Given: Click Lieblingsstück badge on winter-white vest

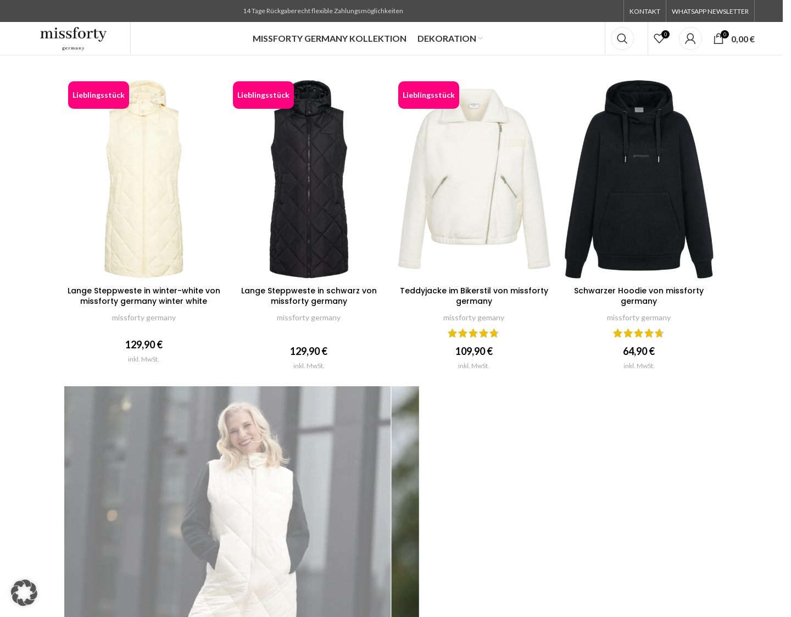Looking at the screenshot, I should click(98, 95).
